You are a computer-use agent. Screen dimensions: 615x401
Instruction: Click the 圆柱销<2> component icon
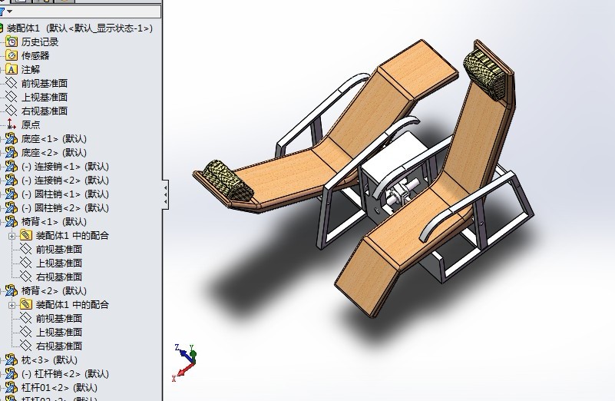[x=12, y=207]
